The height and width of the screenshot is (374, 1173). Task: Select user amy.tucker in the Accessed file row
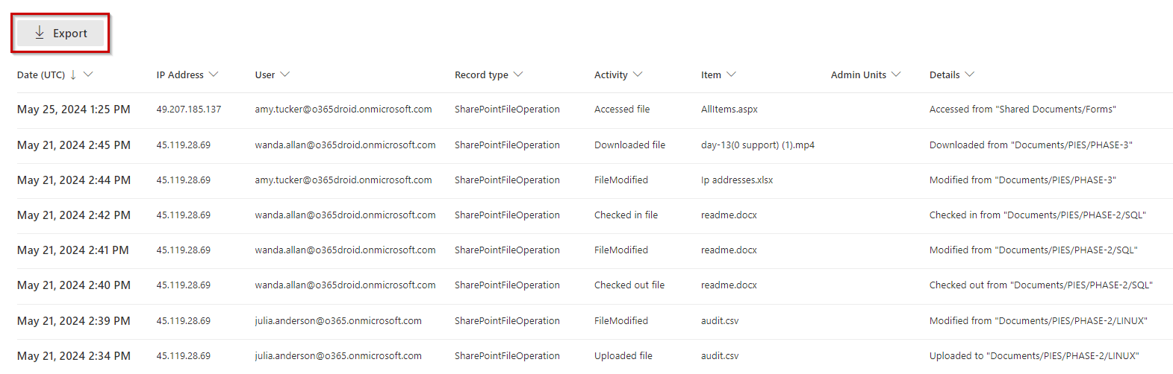(343, 110)
